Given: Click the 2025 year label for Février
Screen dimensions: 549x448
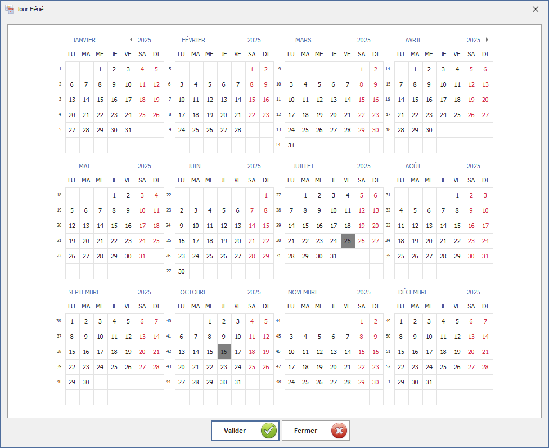Looking at the screenshot, I should pos(254,40).
